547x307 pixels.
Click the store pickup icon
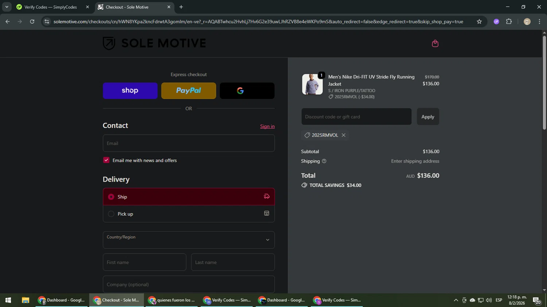click(267, 214)
